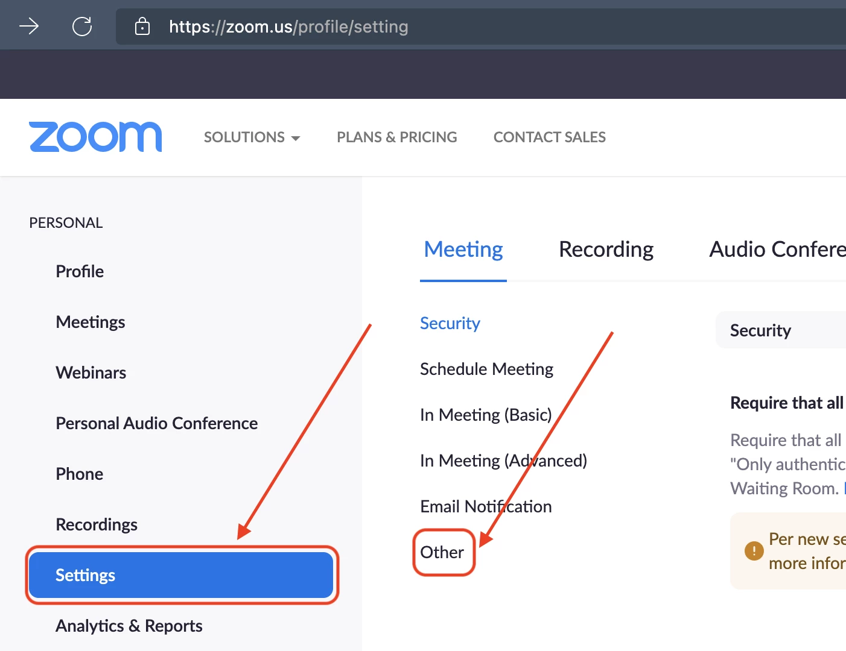
Task: Select Personal Audio Conference in sidebar
Action: [x=157, y=423]
